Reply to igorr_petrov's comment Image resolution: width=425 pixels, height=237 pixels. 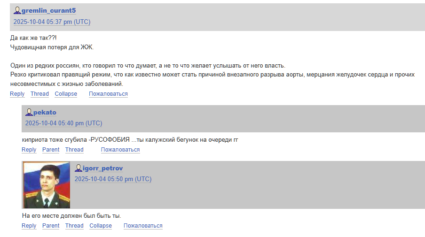(x=29, y=226)
